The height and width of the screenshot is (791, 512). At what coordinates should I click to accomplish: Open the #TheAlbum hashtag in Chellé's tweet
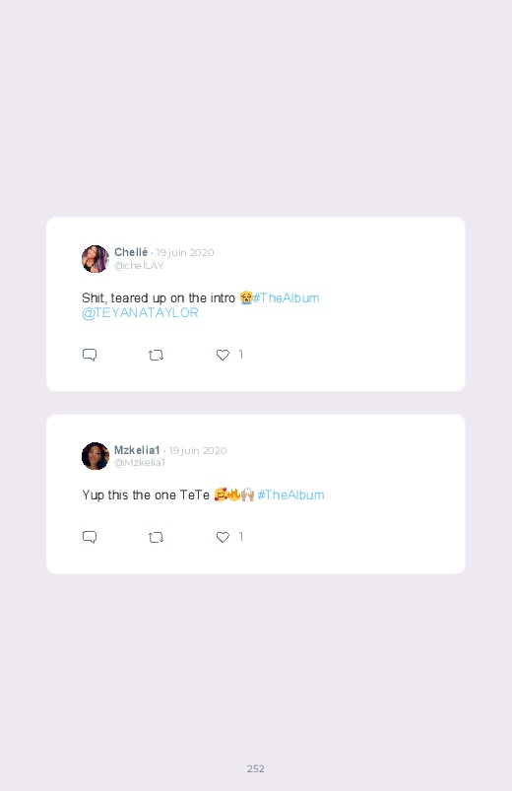coord(286,297)
